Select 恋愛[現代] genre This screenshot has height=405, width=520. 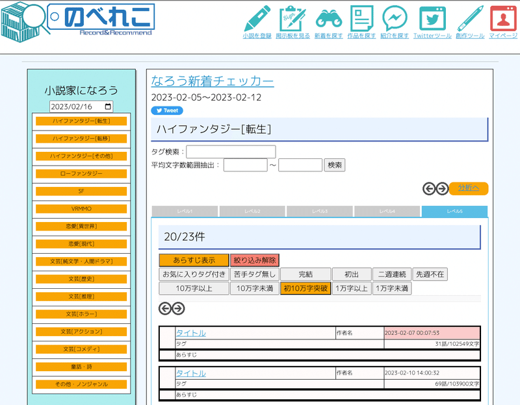click(x=81, y=244)
